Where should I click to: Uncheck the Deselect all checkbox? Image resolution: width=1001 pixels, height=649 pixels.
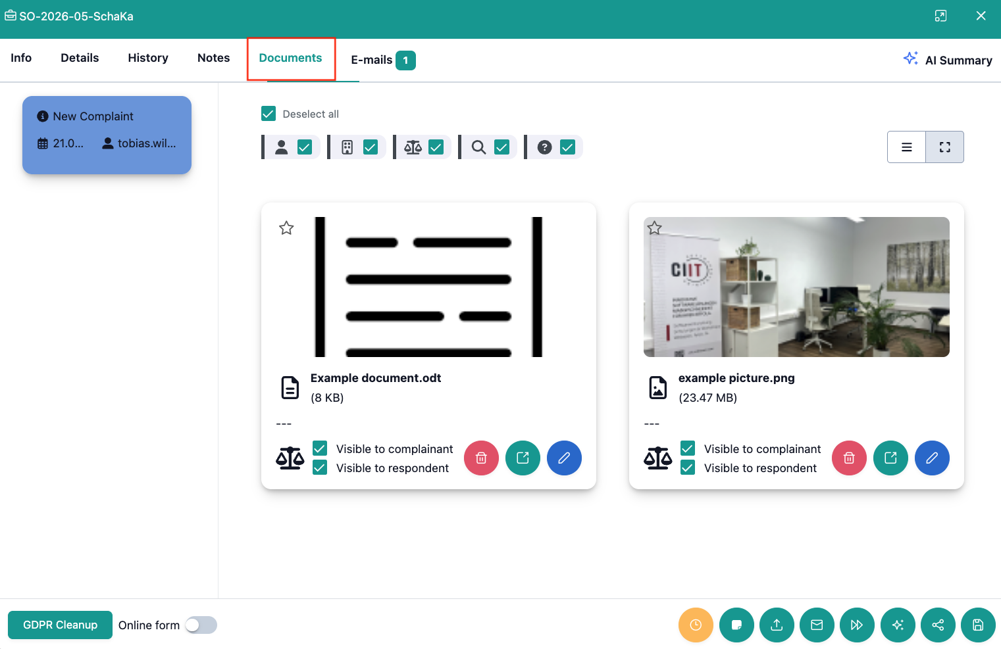[x=269, y=114]
